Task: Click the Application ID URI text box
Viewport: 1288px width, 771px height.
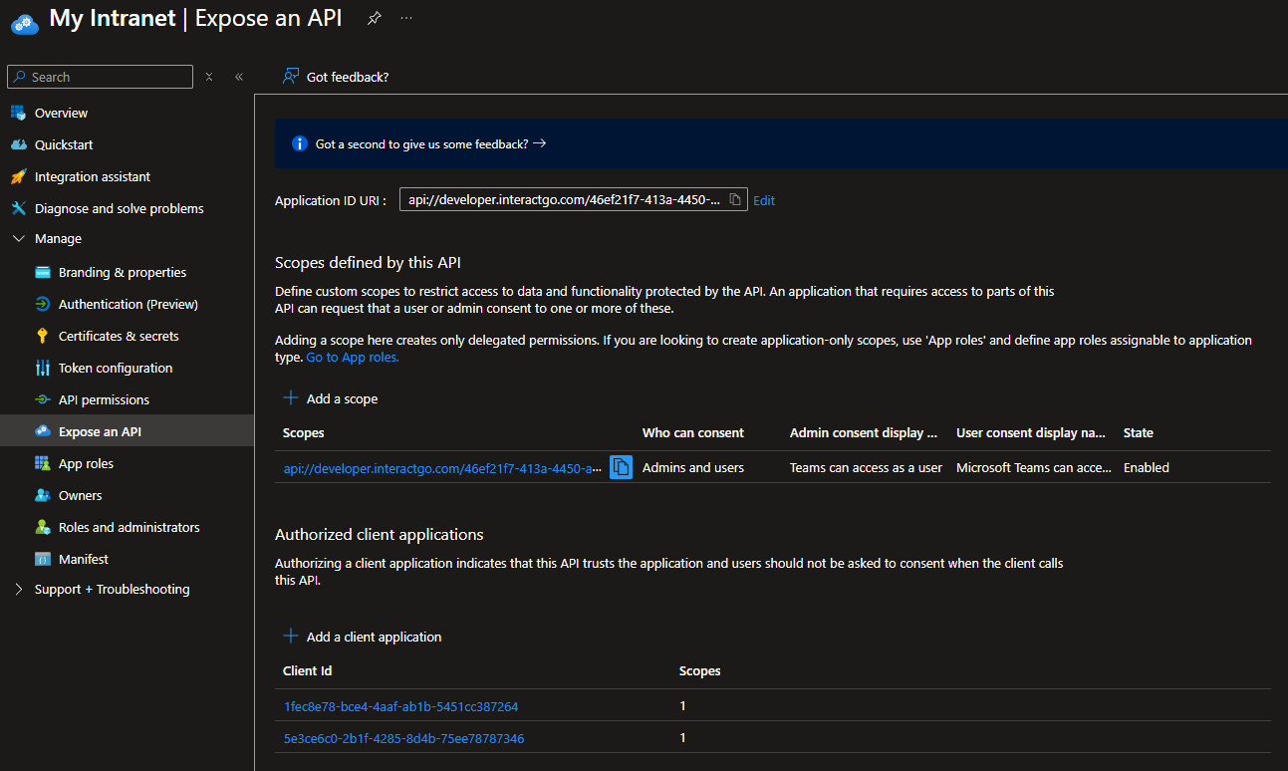Action: [574, 199]
